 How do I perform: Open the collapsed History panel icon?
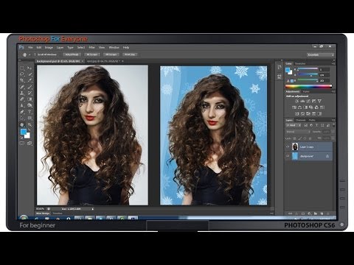(280, 68)
